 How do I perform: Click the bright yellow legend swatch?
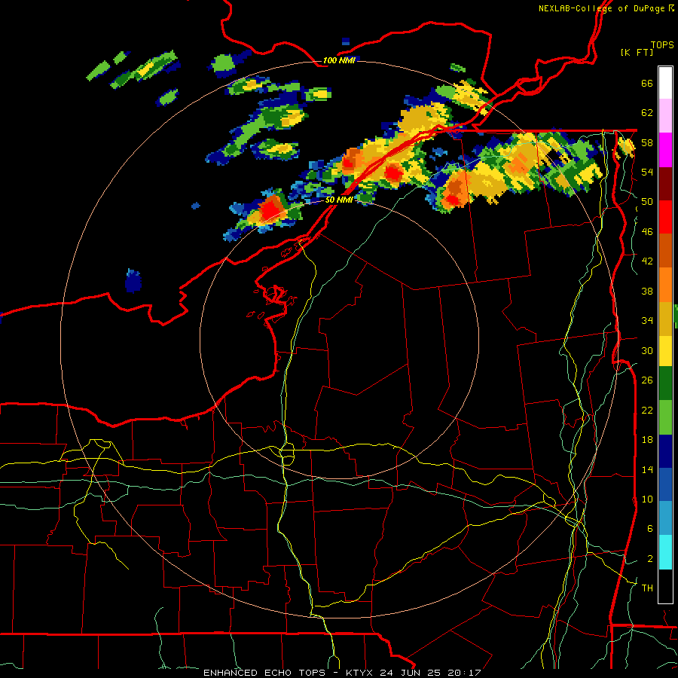click(665, 350)
